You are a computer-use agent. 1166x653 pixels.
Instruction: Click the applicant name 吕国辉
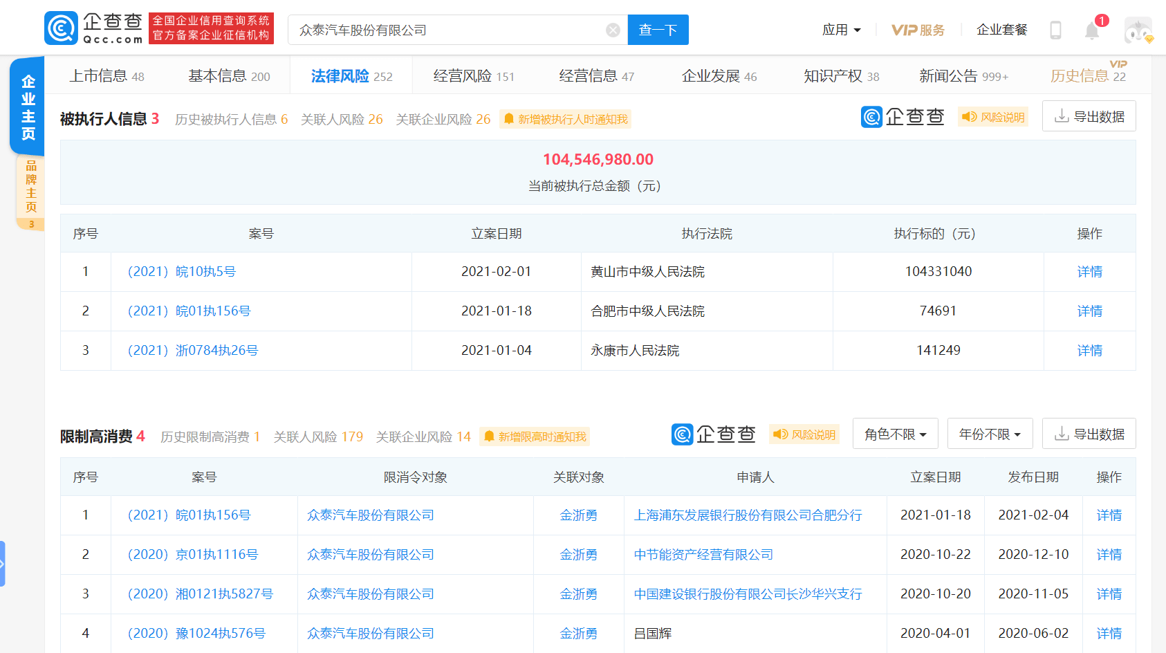coord(653,634)
